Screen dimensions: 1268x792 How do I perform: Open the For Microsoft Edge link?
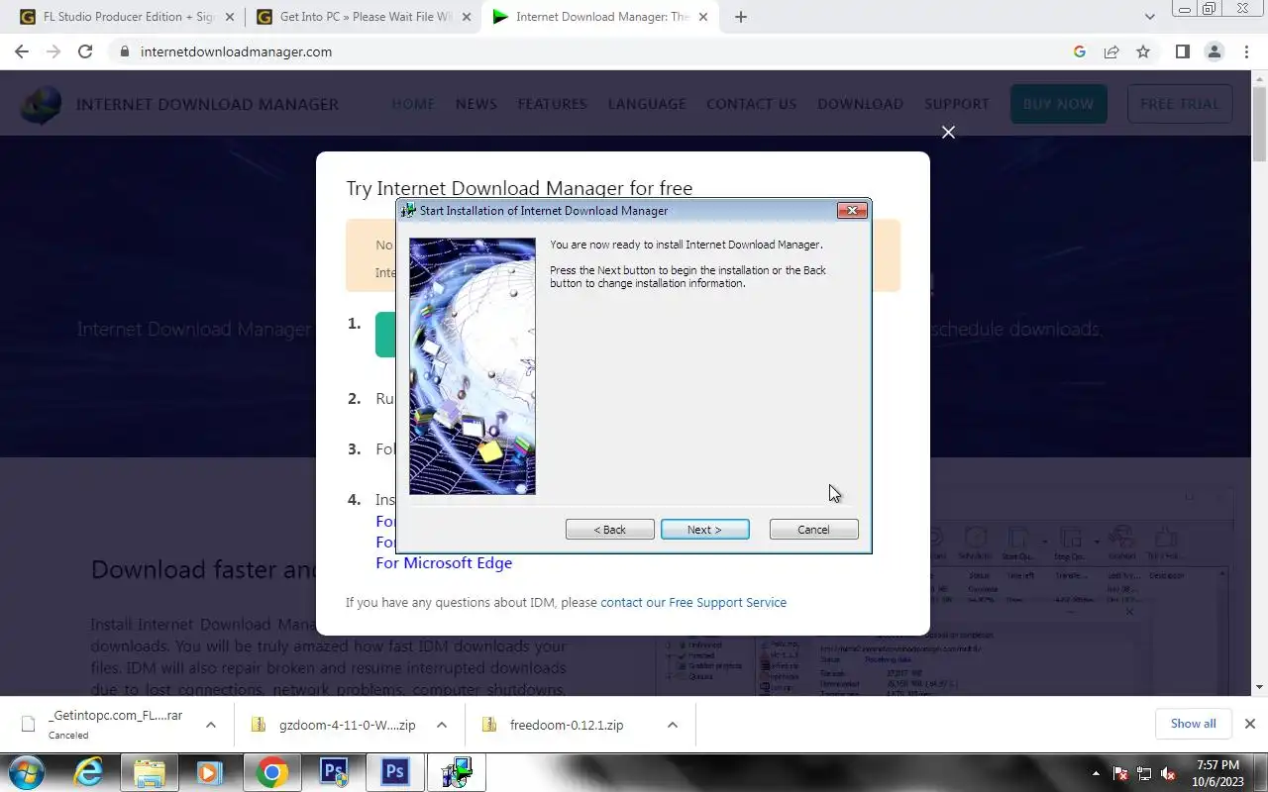tap(444, 562)
